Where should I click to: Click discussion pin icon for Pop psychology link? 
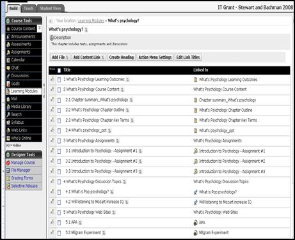point(195,192)
